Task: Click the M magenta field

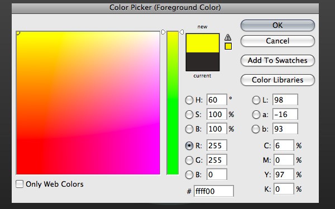Action: point(284,160)
